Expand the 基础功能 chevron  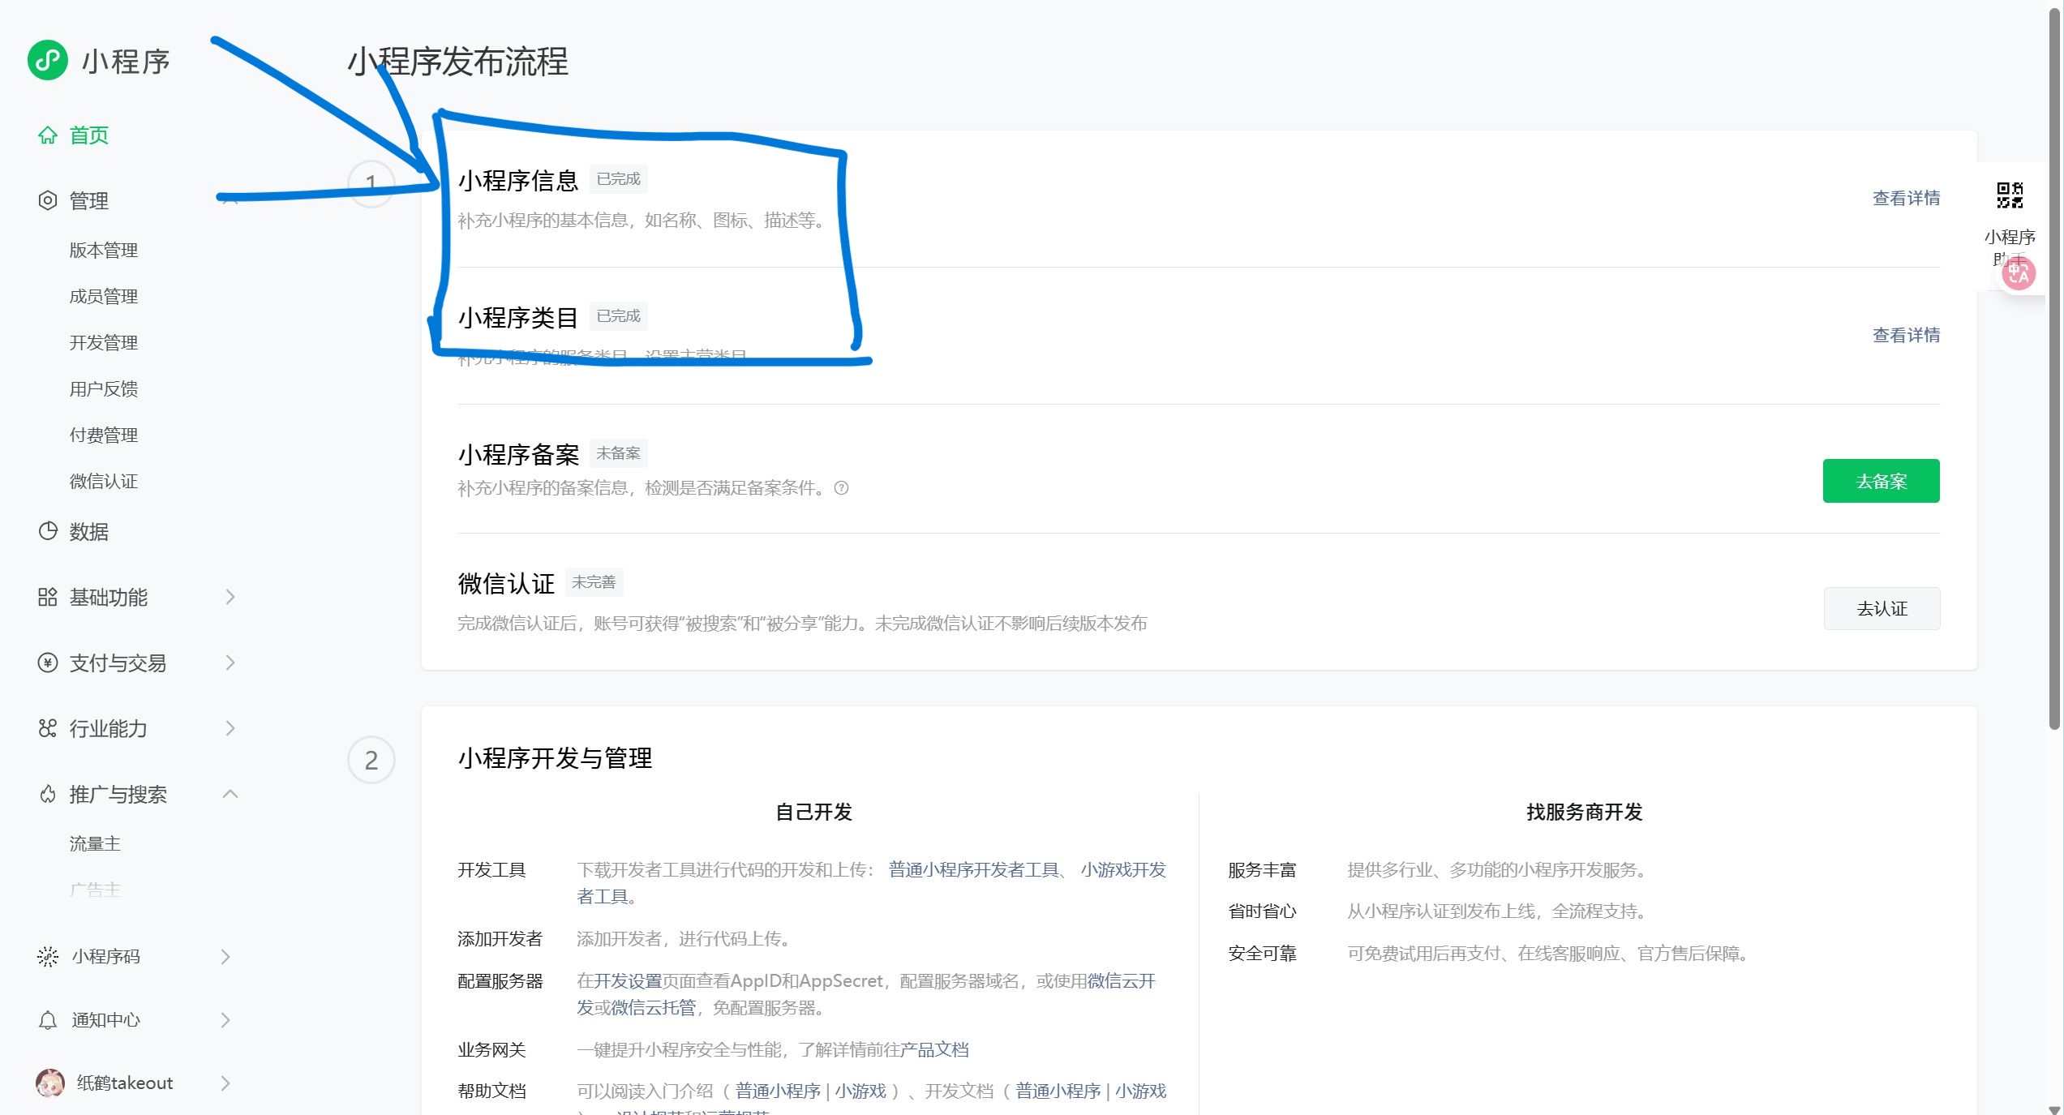pos(230,597)
